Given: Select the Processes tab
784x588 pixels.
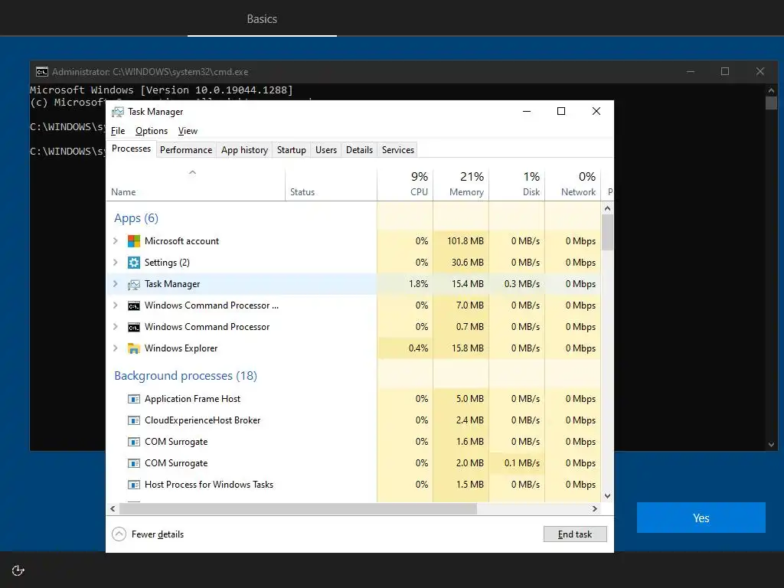Looking at the screenshot, I should pos(132,149).
